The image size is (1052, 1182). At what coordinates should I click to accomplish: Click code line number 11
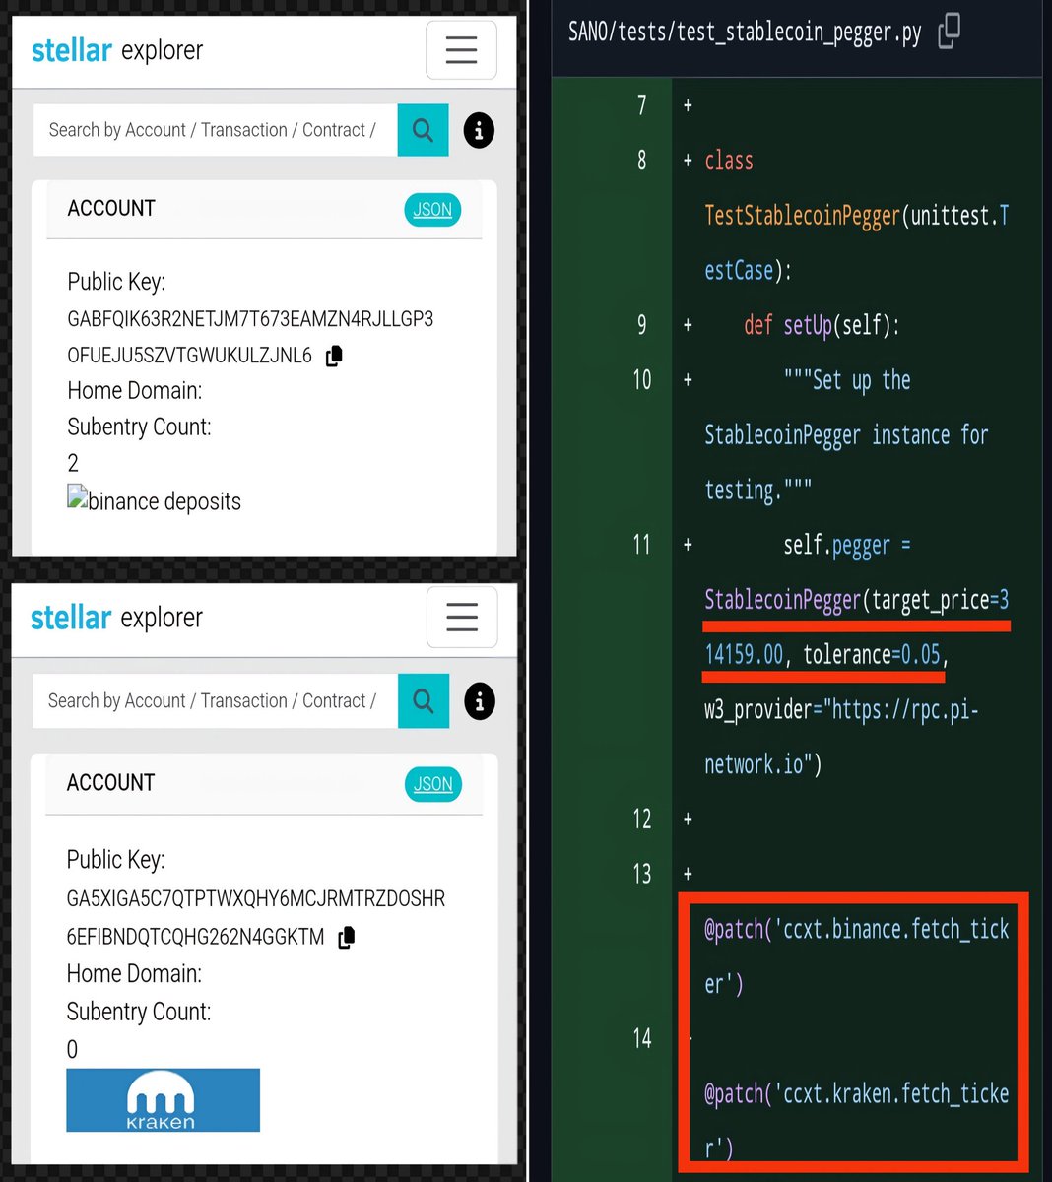(641, 545)
